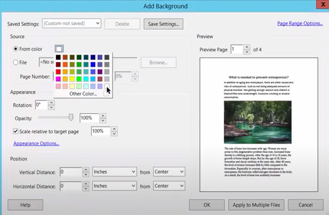Screen dimensions: 329x215
Task: Click the Vertical Distance input field
Action: [71, 172]
